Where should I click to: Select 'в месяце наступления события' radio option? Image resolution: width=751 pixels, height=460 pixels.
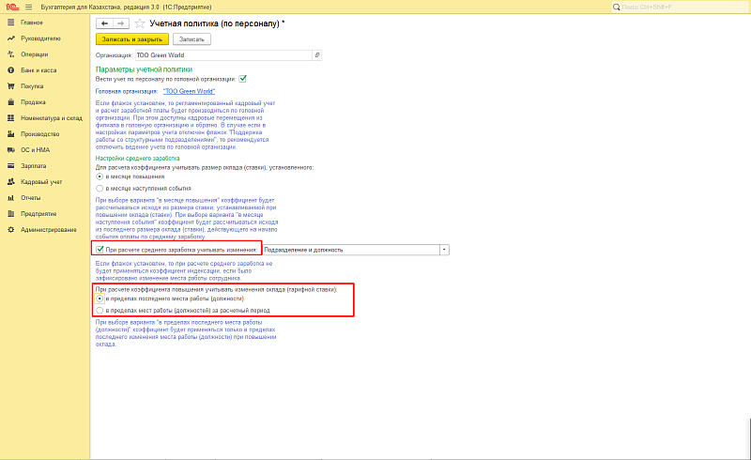tap(100, 189)
